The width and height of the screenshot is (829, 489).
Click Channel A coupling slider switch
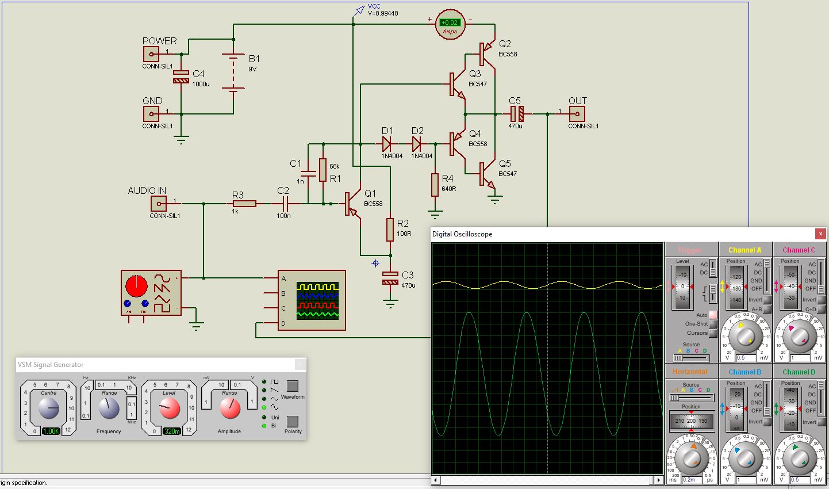pos(766,277)
